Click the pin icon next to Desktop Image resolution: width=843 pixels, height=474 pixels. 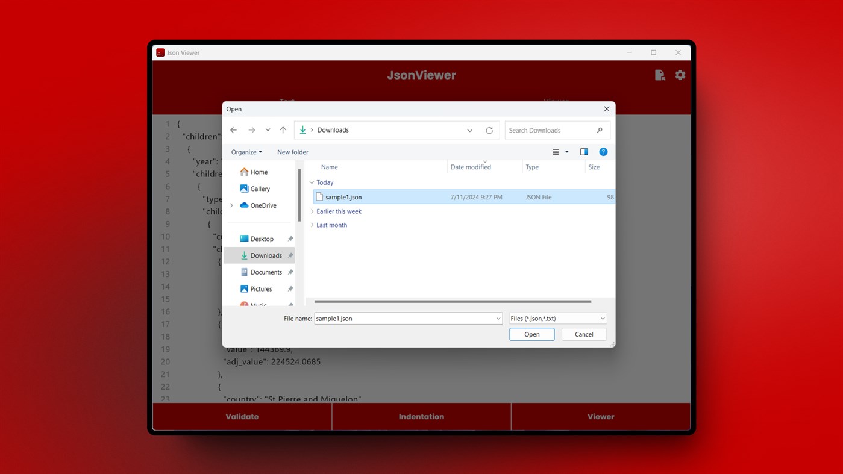point(290,239)
